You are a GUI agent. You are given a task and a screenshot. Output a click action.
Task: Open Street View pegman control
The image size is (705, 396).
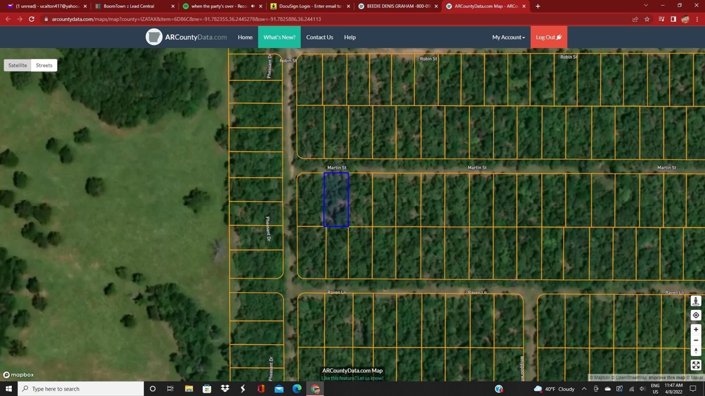click(x=696, y=301)
